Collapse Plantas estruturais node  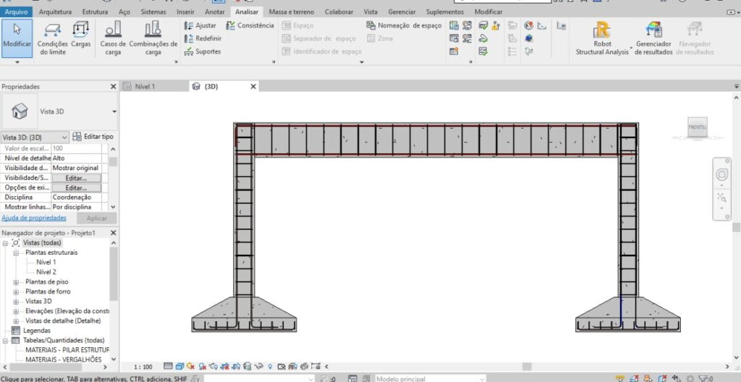click(16, 252)
